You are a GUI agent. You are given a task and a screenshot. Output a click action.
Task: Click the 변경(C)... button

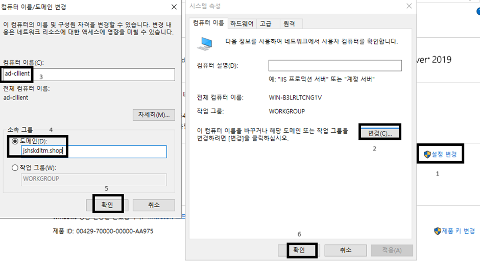pyautogui.click(x=379, y=133)
